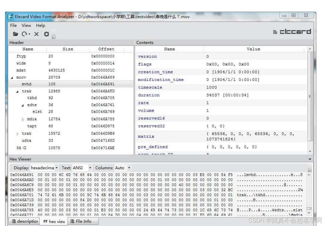Click mvhd offset value 0x0046A691
The height and width of the screenshot is (226, 323).
point(103,84)
